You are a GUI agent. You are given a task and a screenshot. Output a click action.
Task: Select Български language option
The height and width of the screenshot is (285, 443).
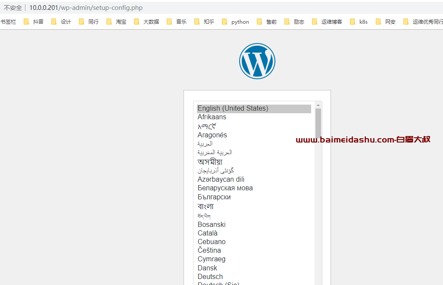[254, 197]
